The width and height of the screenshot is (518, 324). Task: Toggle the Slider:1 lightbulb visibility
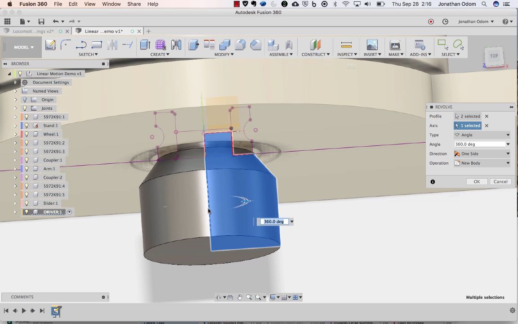[27, 203]
